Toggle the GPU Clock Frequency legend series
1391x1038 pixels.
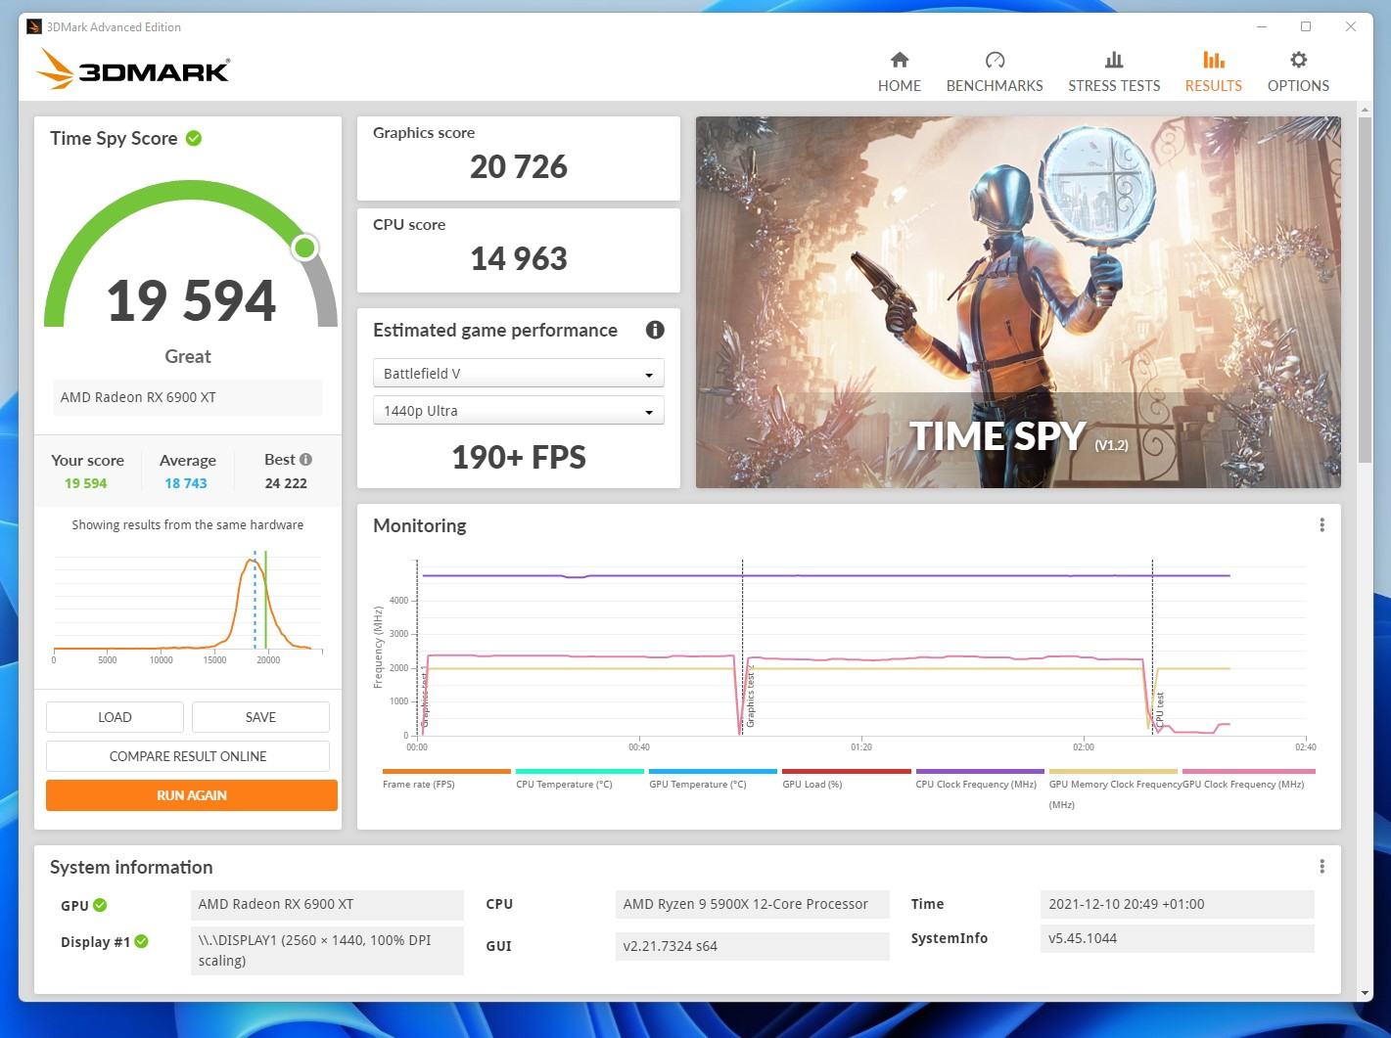(x=1248, y=779)
